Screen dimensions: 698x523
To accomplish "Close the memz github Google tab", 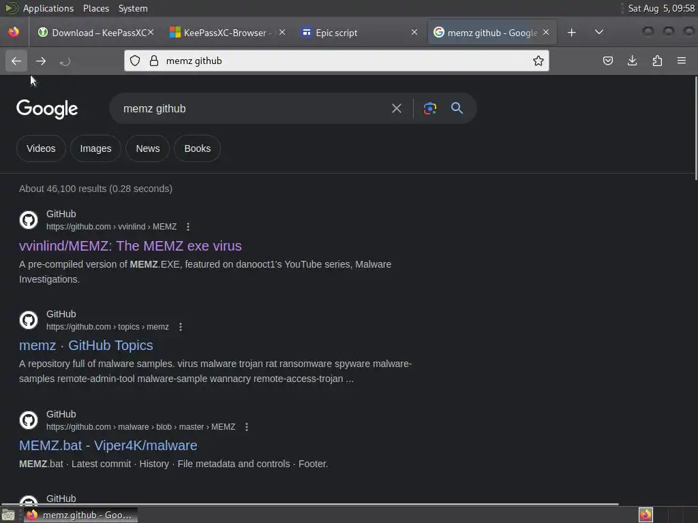I will click(546, 33).
